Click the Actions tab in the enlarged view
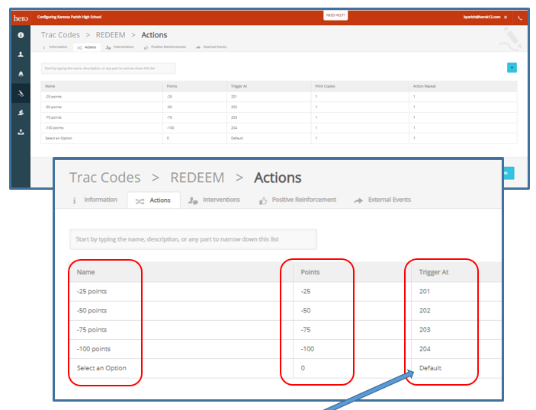536x410 pixels. point(153,200)
